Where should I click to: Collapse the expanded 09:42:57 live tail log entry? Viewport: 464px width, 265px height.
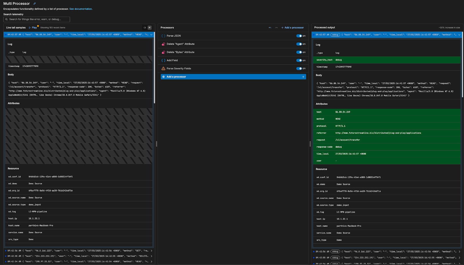click(x=151, y=35)
